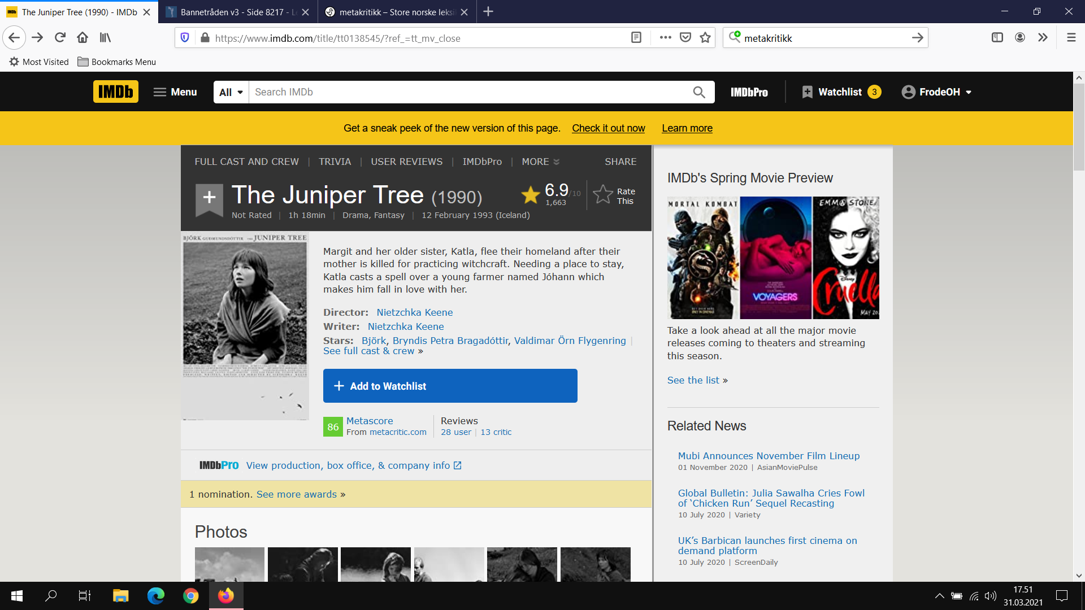Click the Search IMDb input field
The height and width of the screenshot is (610, 1085).
point(470,92)
